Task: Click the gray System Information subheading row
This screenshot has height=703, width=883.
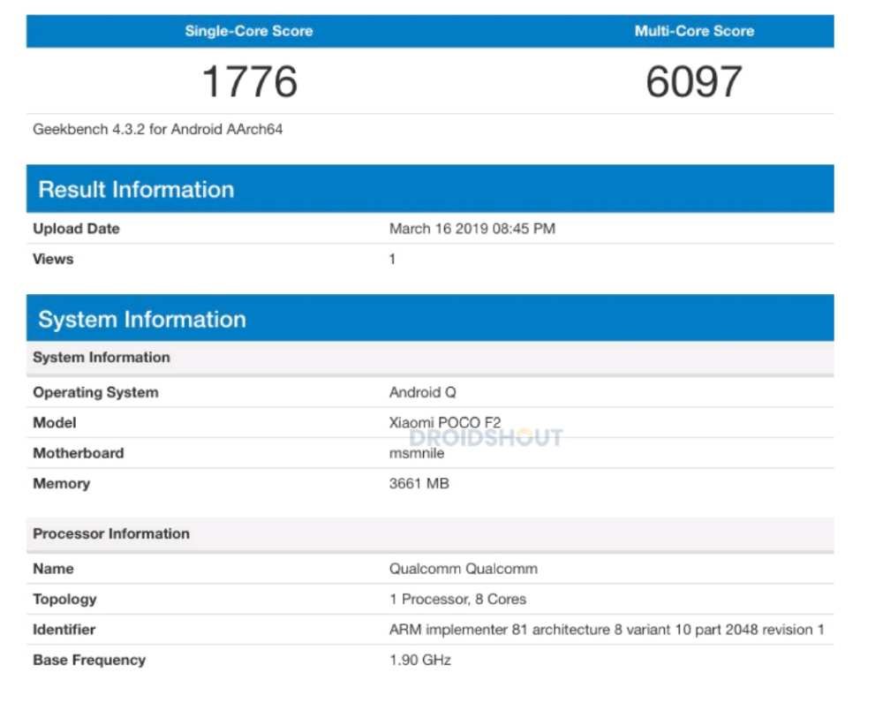Action: [x=430, y=358]
